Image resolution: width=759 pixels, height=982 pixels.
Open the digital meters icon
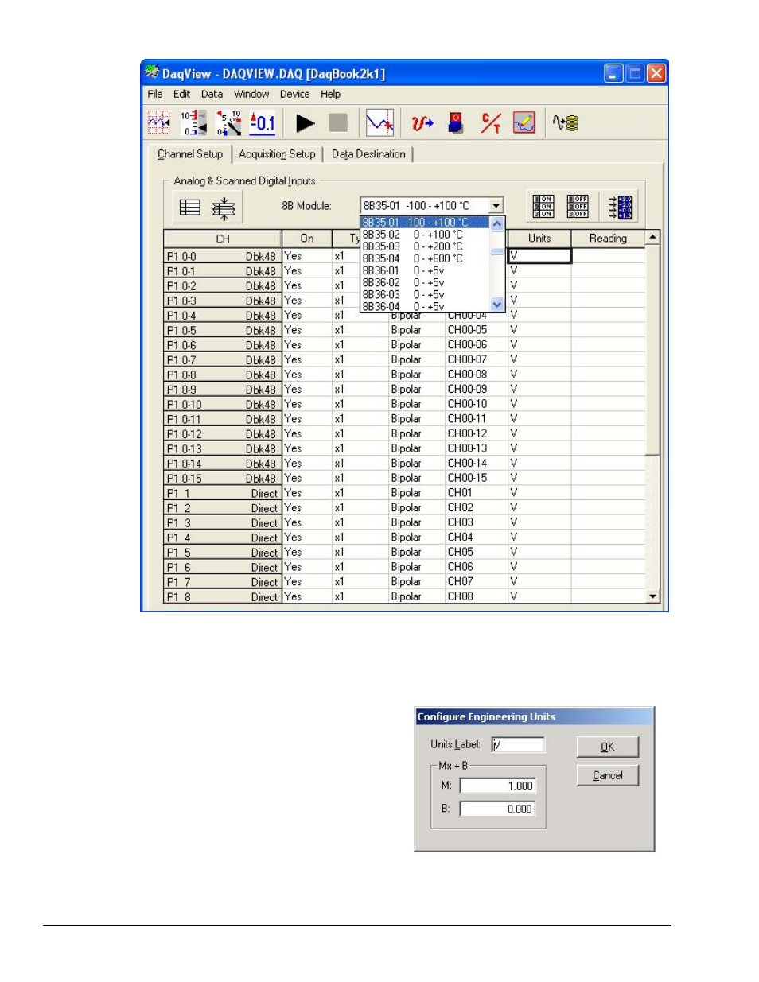(263, 123)
